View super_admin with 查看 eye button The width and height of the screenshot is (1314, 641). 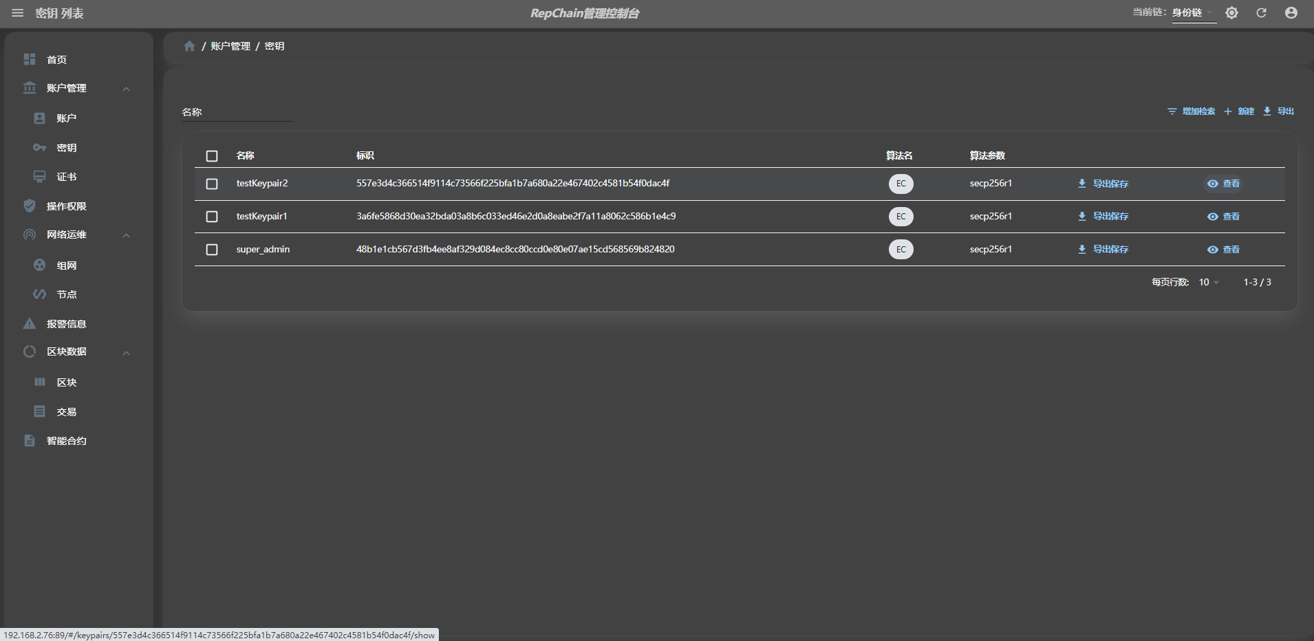tap(1223, 250)
